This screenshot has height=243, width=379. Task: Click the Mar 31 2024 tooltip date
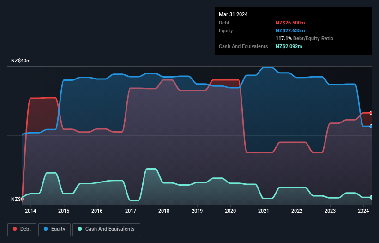click(233, 14)
